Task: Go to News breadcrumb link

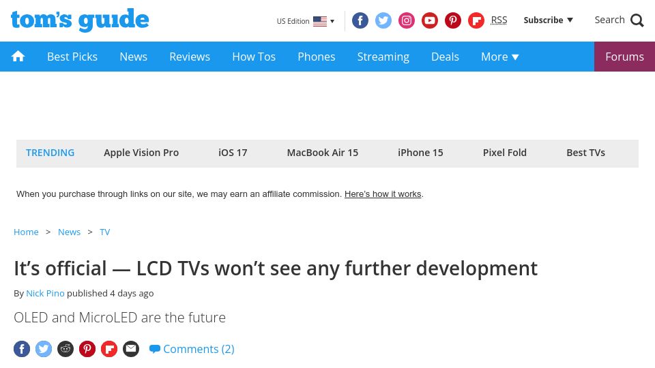Action: [x=69, y=232]
